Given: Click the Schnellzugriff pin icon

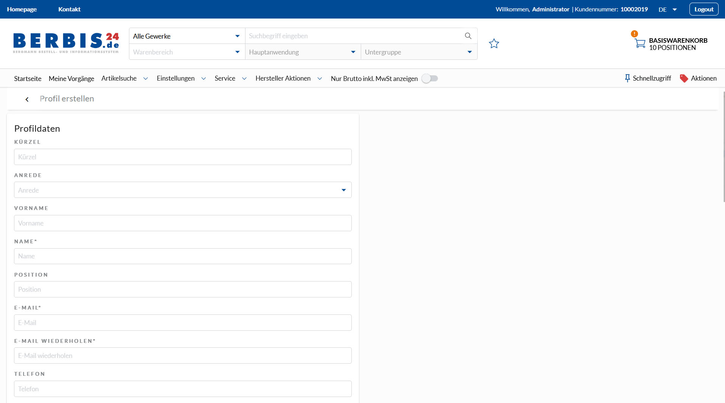Looking at the screenshot, I should point(627,78).
